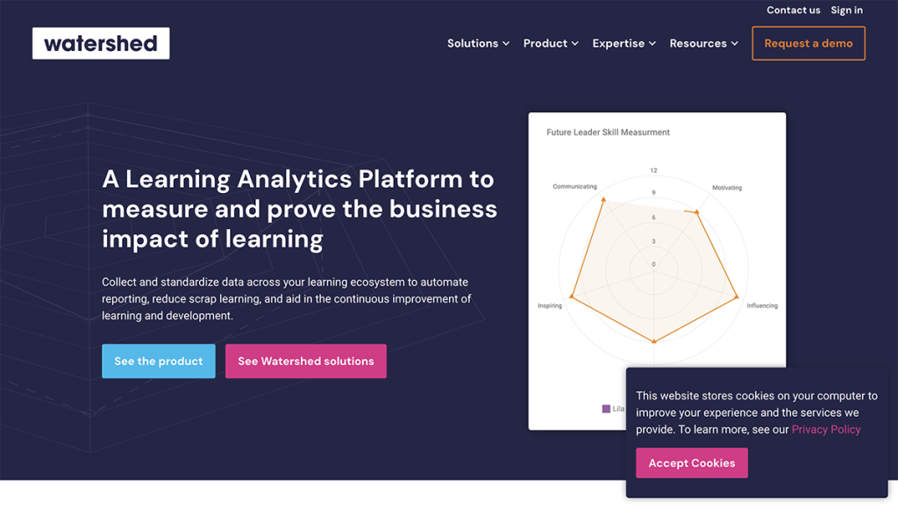The image size is (898, 508).
Task: Click a data point on the radar chart
Action: pyautogui.click(x=603, y=197)
